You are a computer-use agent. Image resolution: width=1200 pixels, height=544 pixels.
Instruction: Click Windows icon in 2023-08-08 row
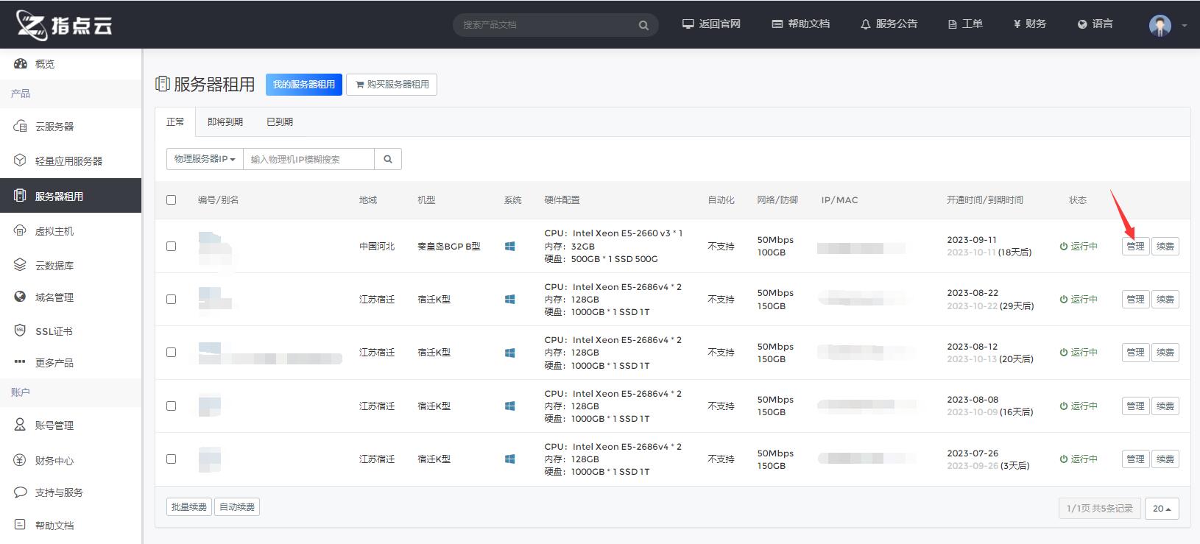tap(509, 406)
